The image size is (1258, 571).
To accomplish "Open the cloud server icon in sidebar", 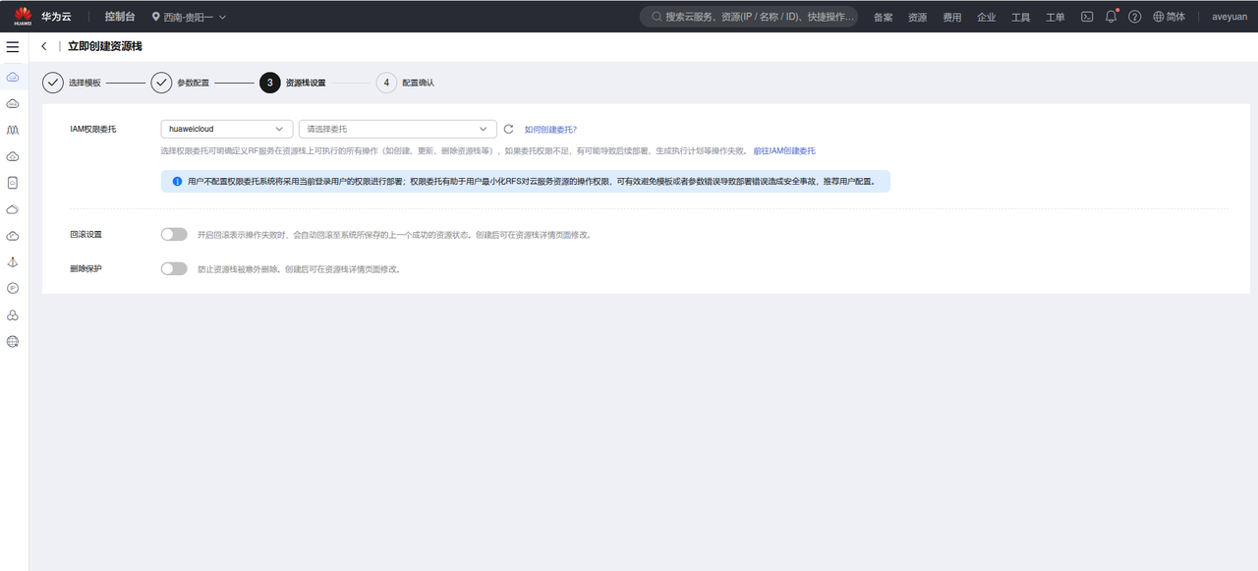I will coord(13,103).
